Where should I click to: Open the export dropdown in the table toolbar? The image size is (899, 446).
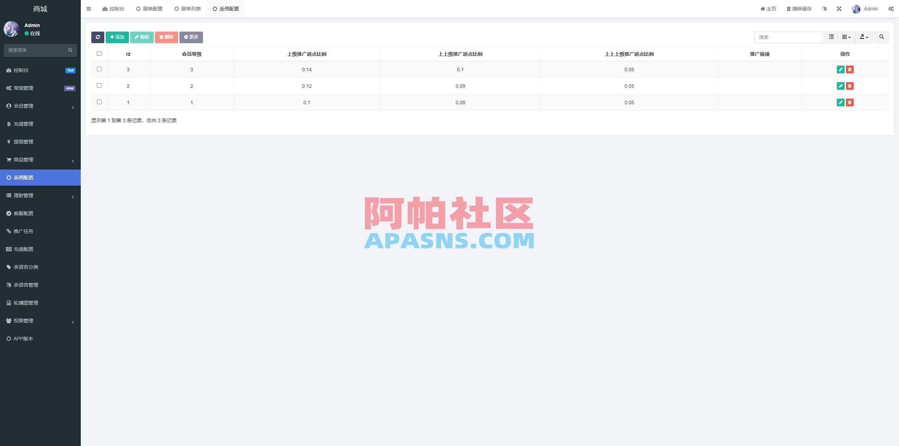[x=864, y=37]
